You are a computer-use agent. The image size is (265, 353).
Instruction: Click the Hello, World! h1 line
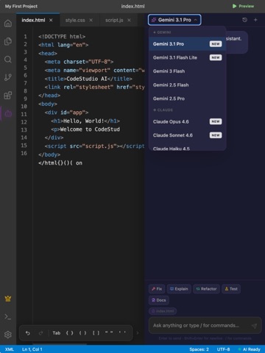click(x=85, y=121)
